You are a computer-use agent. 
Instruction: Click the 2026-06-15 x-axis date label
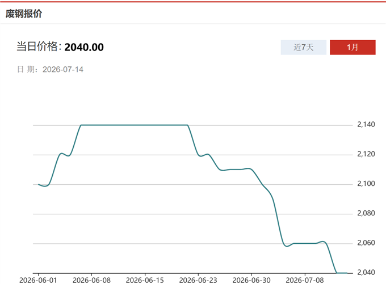click(145, 280)
